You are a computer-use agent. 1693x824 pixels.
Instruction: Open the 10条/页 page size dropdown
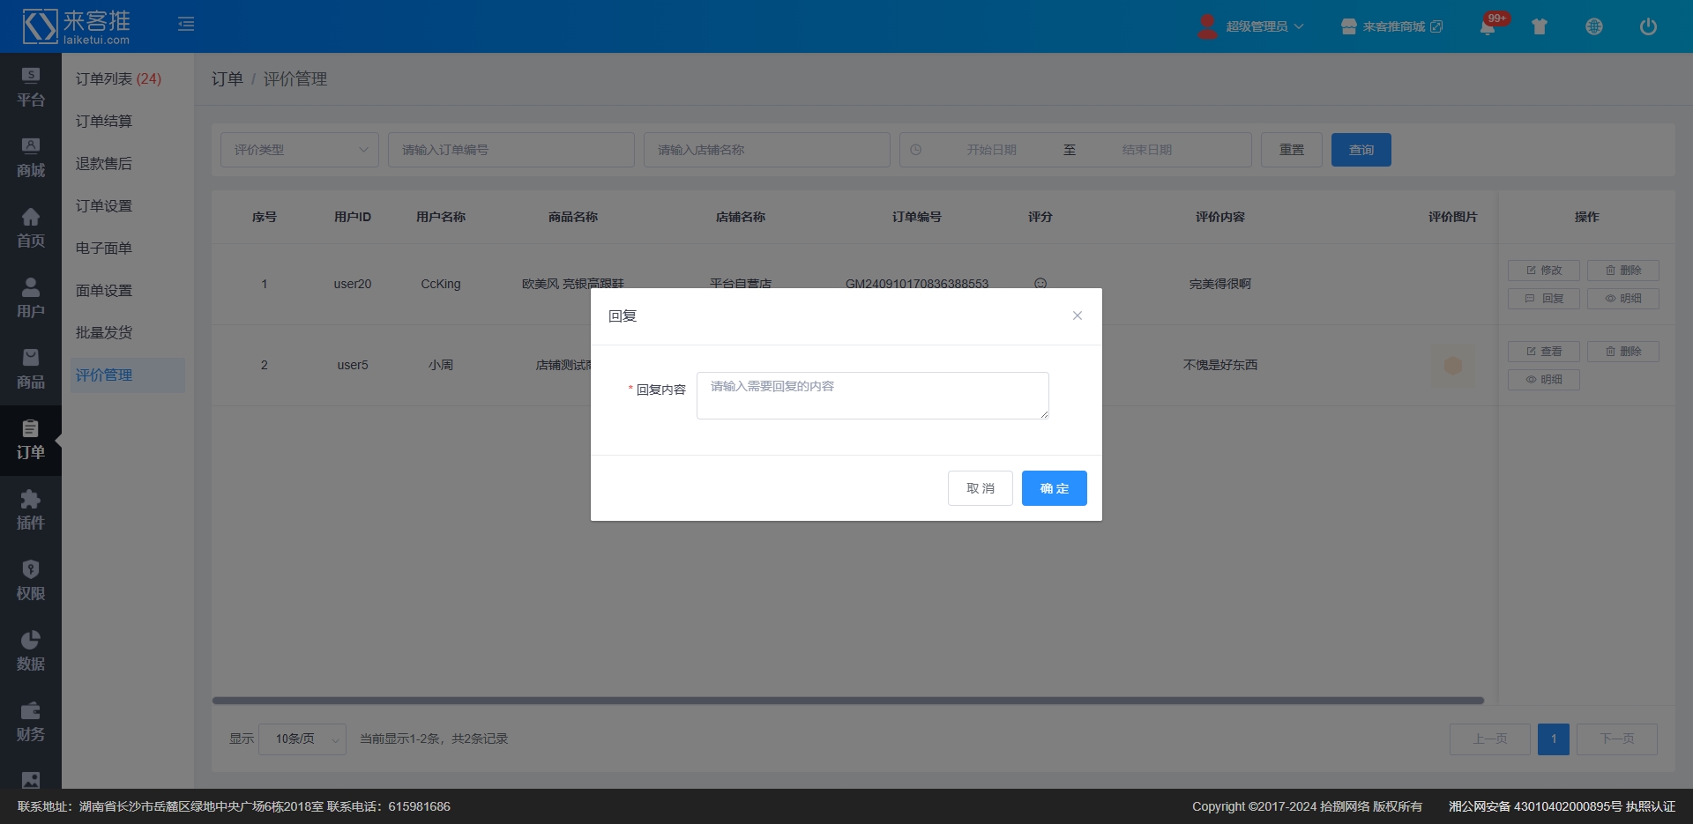tap(302, 739)
